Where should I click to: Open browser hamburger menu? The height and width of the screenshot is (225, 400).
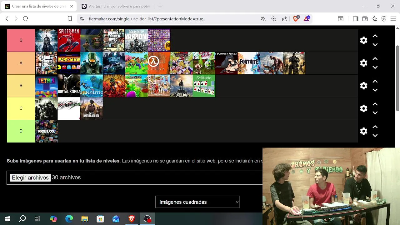pyautogui.click(x=393, y=19)
